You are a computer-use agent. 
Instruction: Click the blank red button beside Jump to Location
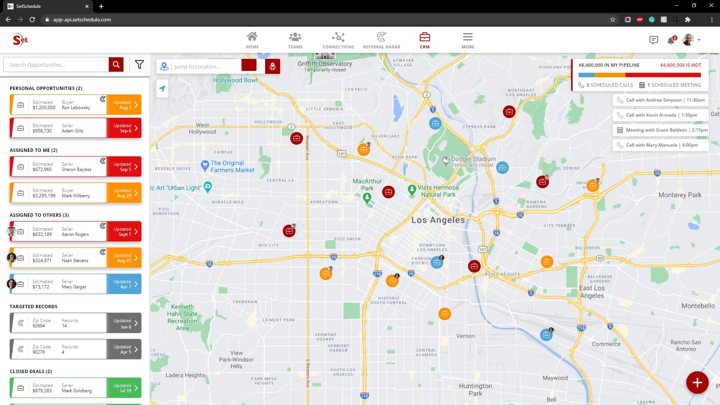[249, 65]
